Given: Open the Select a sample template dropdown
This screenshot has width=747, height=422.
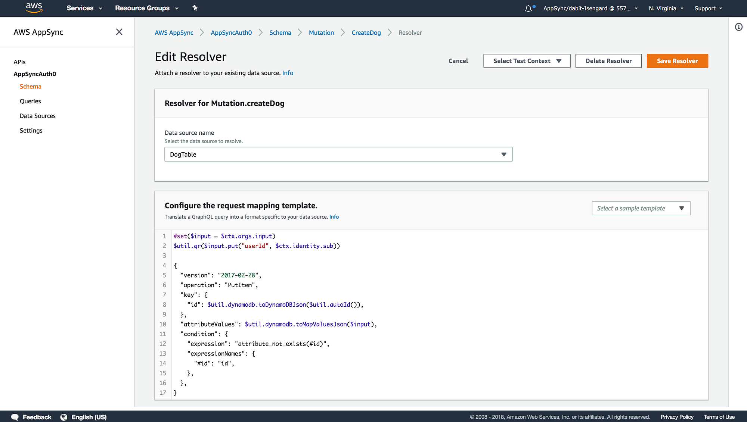Looking at the screenshot, I should pyautogui.click(x=641, y=208).
